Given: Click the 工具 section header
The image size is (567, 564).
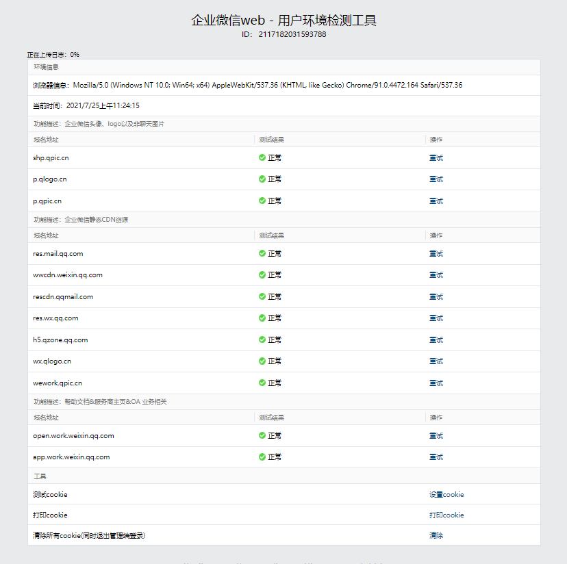Looking at the screenshot, I should coord(40,476).
